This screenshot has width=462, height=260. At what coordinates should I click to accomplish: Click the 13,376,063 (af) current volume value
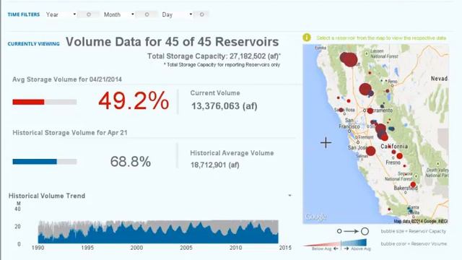(225, 106)
